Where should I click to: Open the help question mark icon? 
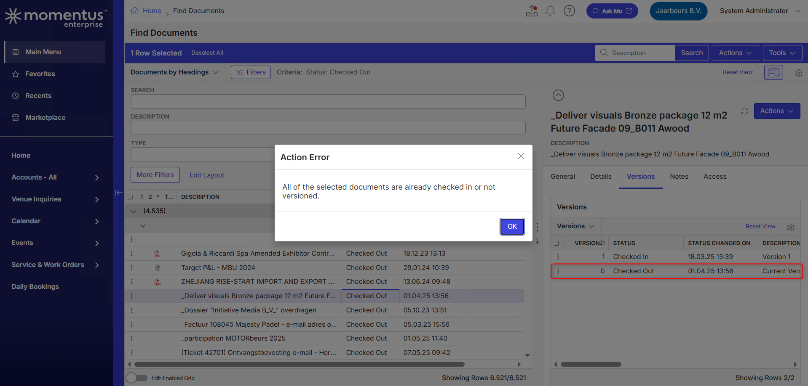coord(569,11)
